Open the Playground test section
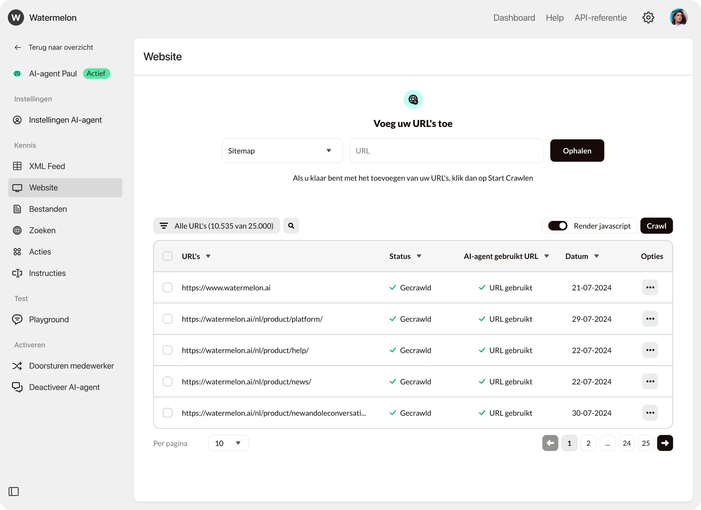This screenshot has width=701, height=510. [49, 319]
